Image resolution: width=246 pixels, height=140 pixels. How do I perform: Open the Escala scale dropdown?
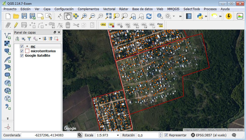point(118,135)
